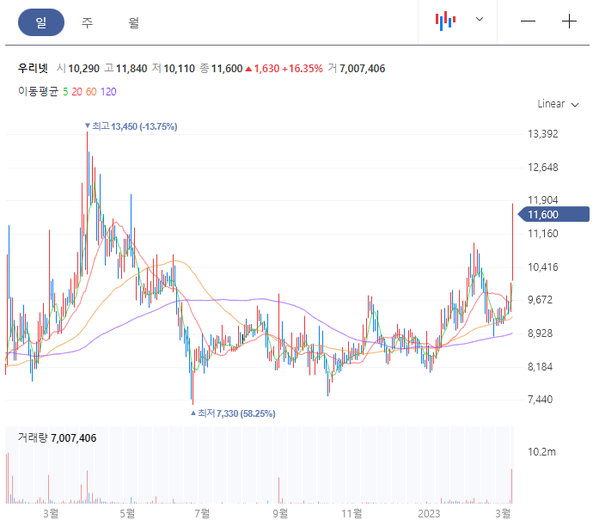Toggle the 60-day moving average line
This screenshot has width=593, height=526.
click(x=91, y=91)
